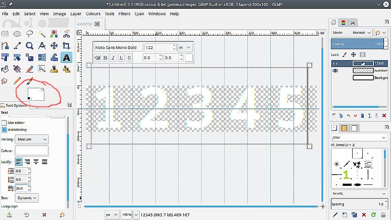Click the edit brush pencil icon

[x=335, y=214]
